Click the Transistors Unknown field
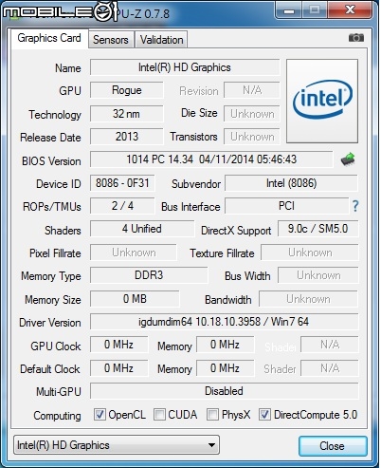This screenshot has width=381, height=468. (x=252, y=137)
